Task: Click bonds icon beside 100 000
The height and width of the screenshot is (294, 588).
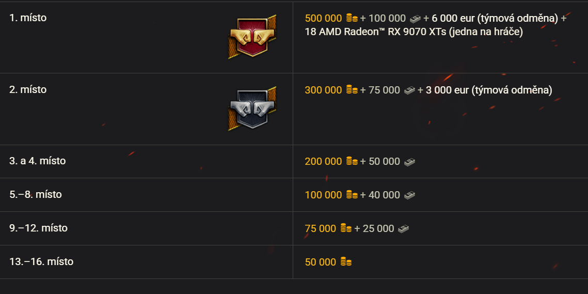Action: click(x=415, y=19)
